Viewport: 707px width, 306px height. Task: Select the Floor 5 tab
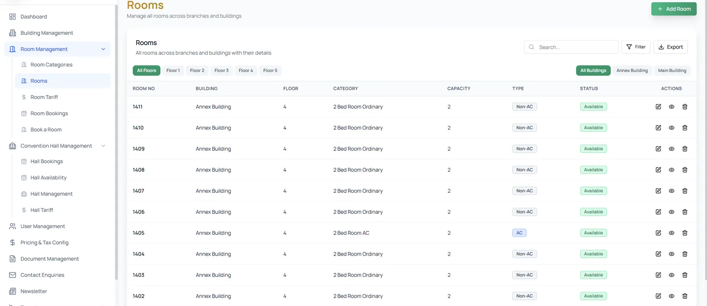tap(270, 70)
